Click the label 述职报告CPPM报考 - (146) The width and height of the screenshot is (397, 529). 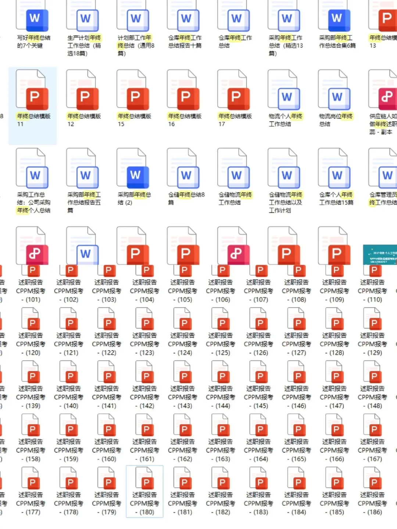(296, 397)
